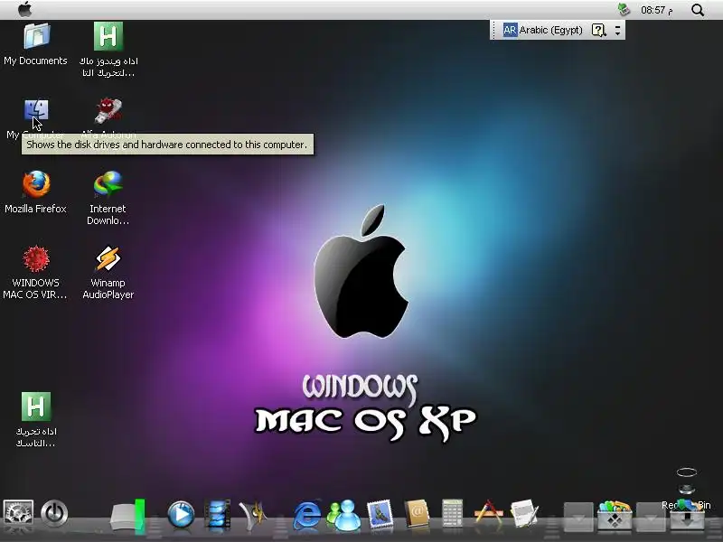Click the safely remove hardware tray icon
The height and width of the screenshot is (542, 723).
tap(624, 9)
